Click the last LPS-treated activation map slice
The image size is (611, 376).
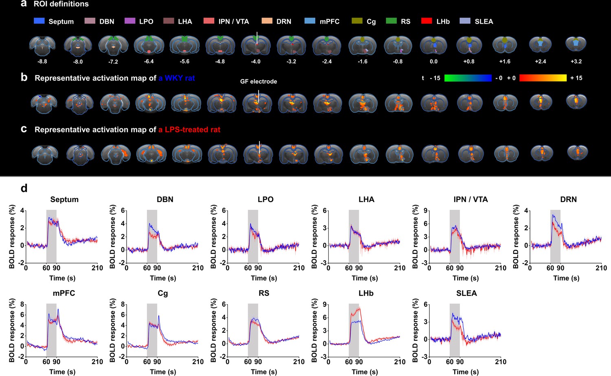coord(578,152)
